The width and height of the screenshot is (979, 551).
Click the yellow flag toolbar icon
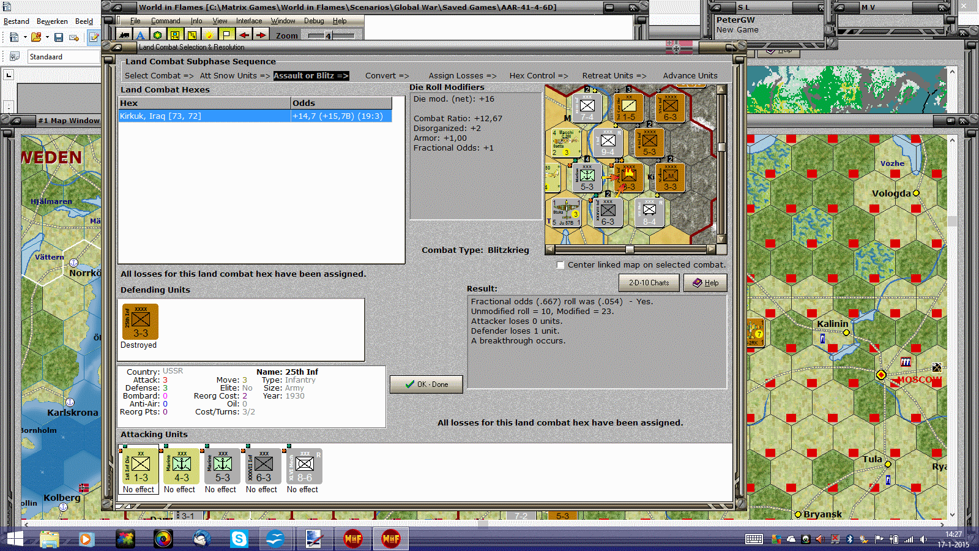tap(226, 36)
